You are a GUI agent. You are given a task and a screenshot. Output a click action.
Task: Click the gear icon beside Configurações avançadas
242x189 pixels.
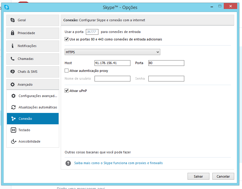[13, 96]
